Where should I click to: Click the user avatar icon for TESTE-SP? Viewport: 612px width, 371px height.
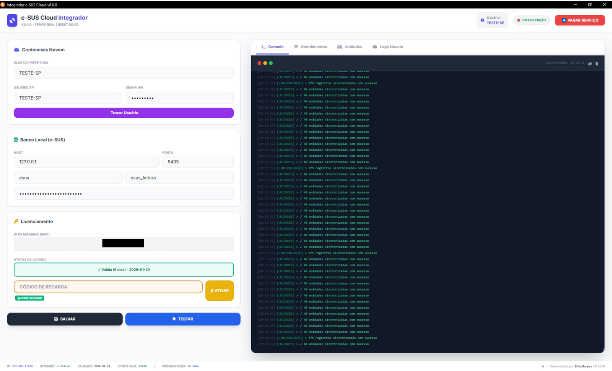tap(482, 20)
